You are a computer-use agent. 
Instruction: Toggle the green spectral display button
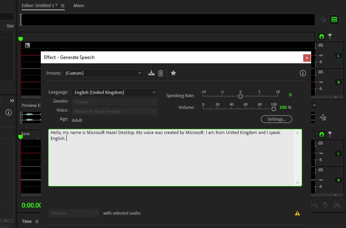pyautogui.click(x=334, y=20)
